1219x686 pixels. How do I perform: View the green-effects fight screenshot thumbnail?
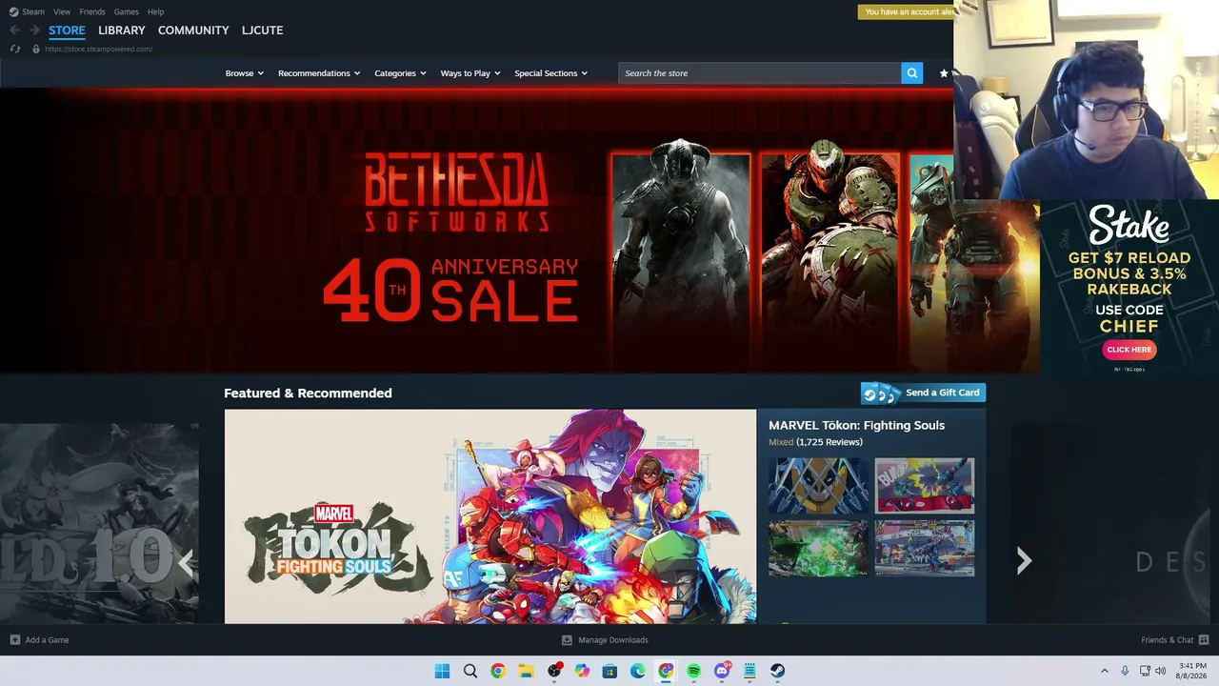click(x=819, y=548)
